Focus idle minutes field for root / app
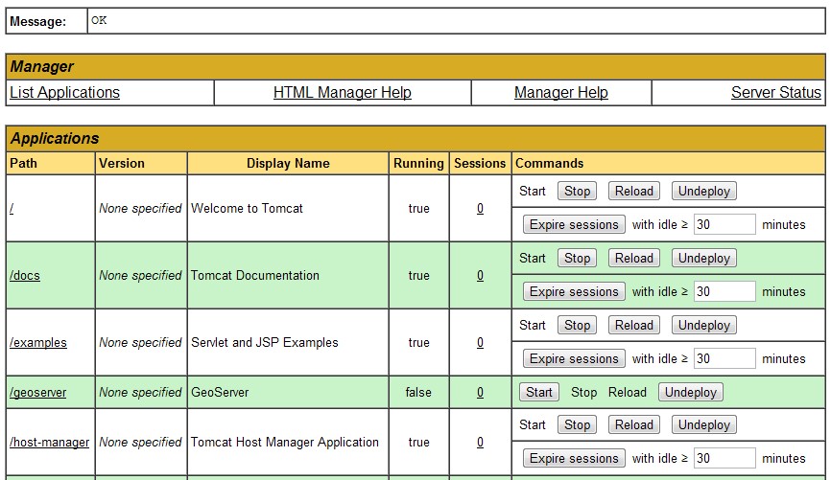The width and height of the screenshot is (831, 480). [724, 224]
